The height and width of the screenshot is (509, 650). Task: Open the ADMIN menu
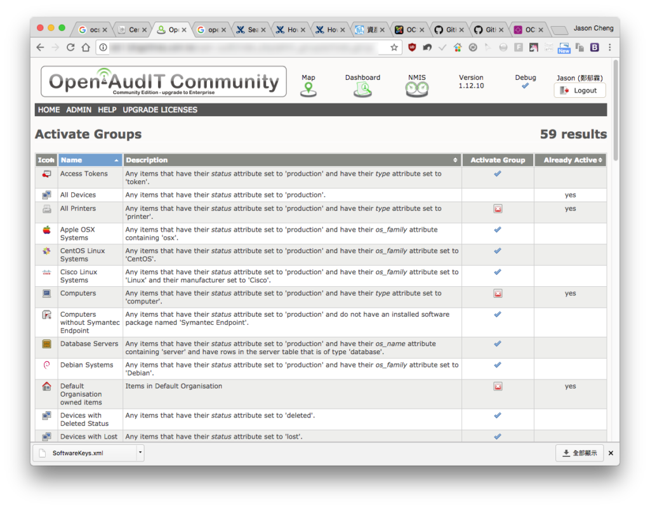[79, 110]
